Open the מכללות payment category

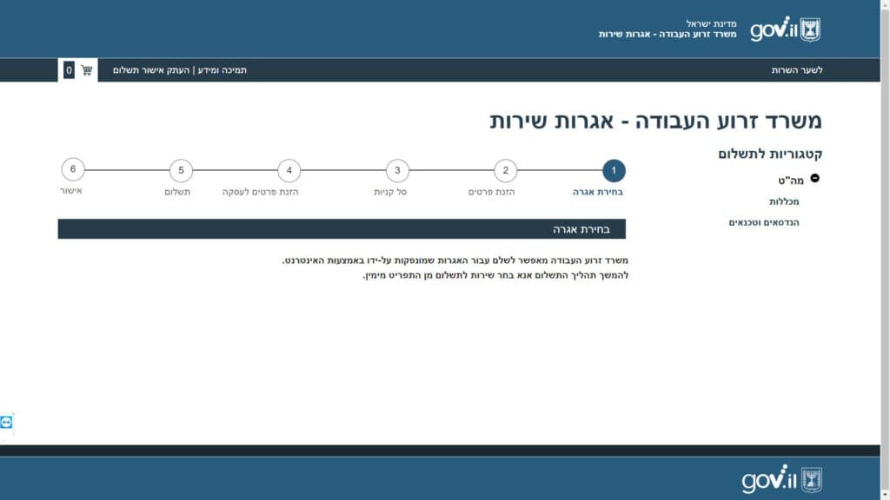[784, 201]
